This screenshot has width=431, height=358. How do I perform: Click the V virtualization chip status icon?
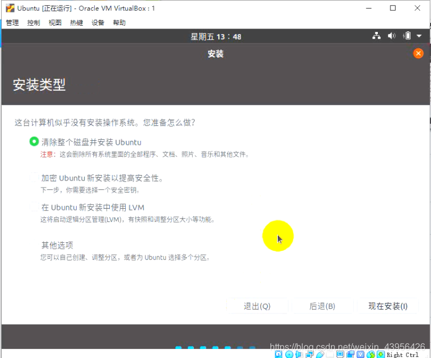360,355
